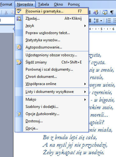Click the horizontal ruler
This screenshot has width=116, height=157.
point(102,29)
